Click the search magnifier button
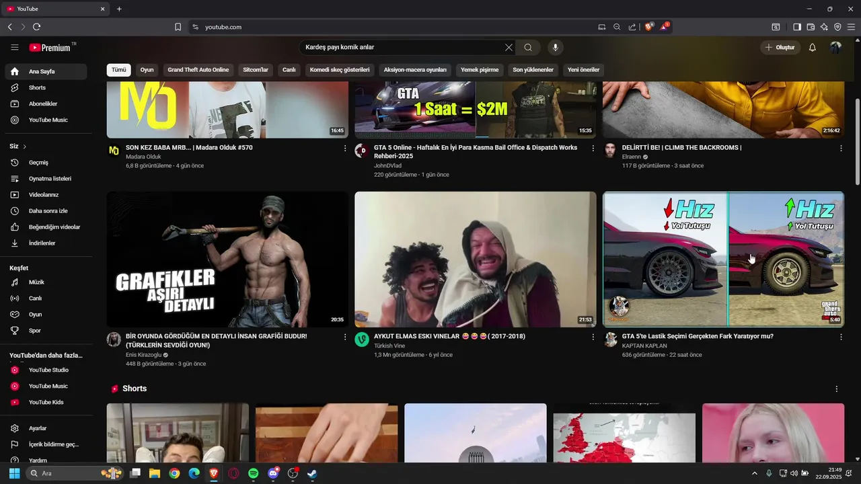Viewport: 861px width, 484px height. tap(528, 48)
